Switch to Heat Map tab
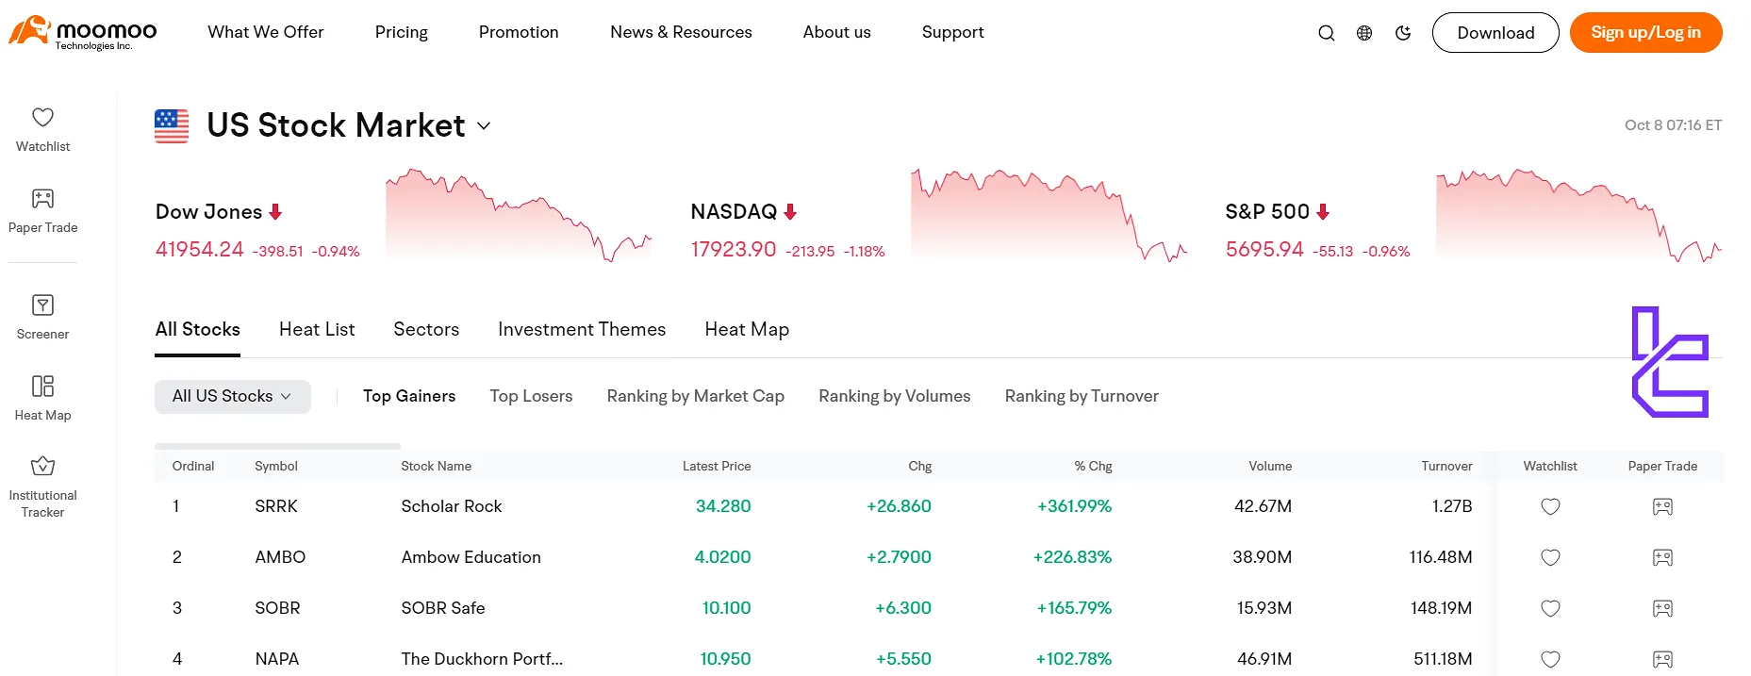Image resolution: width=1751 pixels, height=676 pixels. click(747, 329)
